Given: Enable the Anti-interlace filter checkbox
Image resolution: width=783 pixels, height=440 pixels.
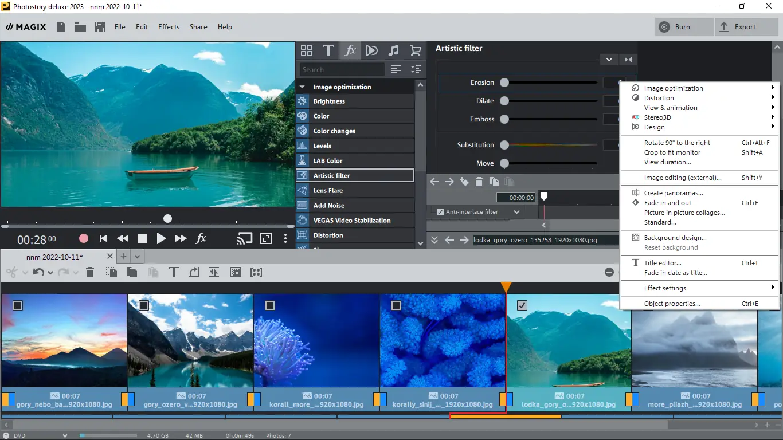Looking at the screenshot, I should (x=440, y=212).
